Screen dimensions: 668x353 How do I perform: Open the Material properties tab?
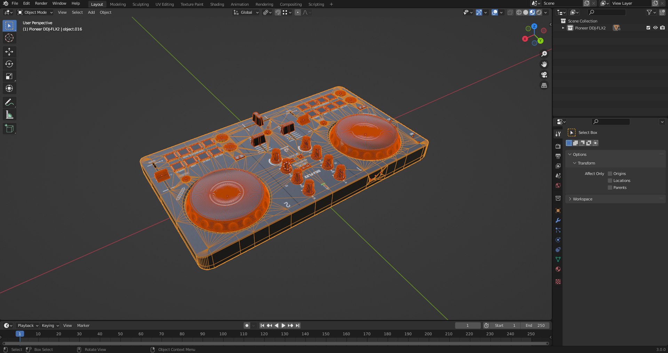pos(558,269)
